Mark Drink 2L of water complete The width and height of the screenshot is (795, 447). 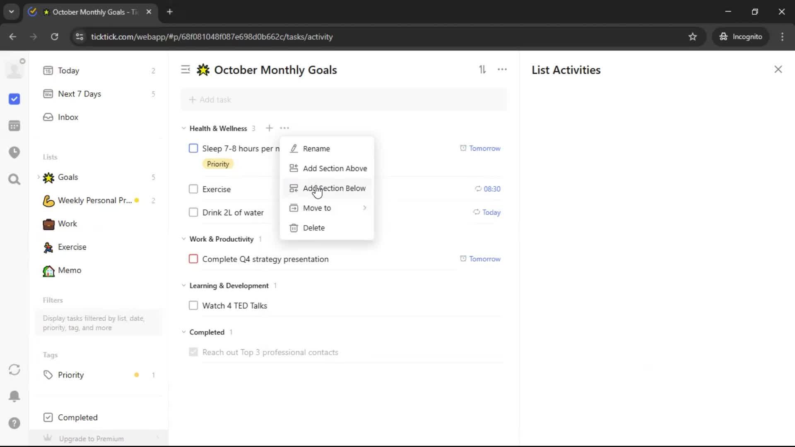193,212
